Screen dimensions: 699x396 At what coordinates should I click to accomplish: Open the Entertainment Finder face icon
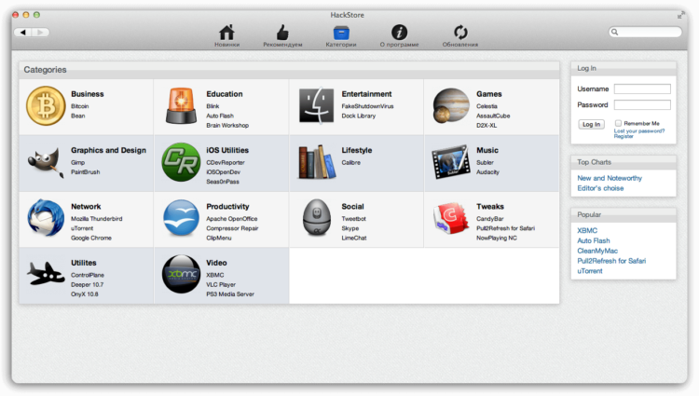pos(316,105)
